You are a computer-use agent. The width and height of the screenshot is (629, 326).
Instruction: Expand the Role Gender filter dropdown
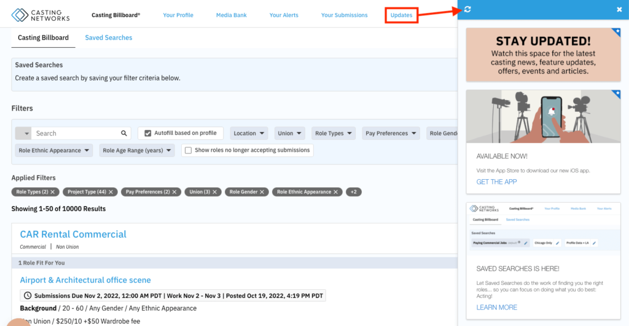[442, 133]
